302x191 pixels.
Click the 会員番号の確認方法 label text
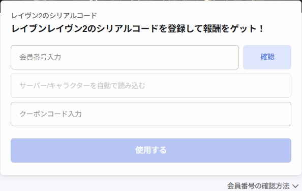coord(258,186)
